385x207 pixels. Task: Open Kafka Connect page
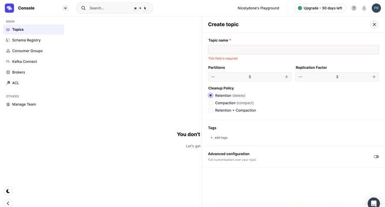pos(33,62)
